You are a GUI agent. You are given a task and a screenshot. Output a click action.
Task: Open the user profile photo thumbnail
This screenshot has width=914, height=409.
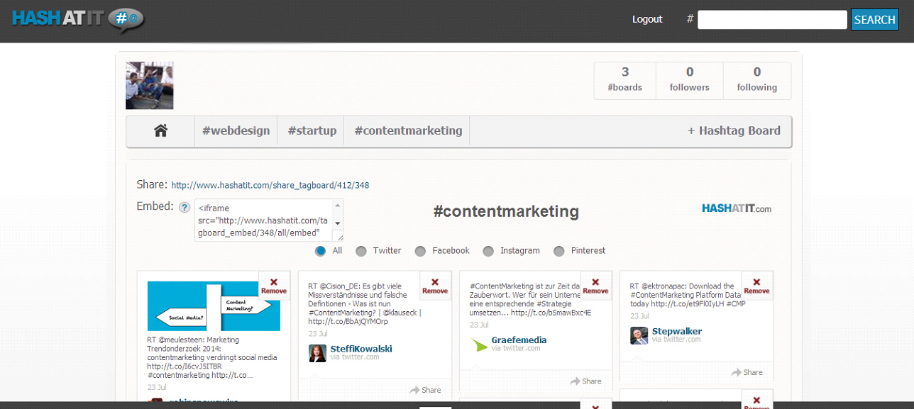(x=150, y=86)
